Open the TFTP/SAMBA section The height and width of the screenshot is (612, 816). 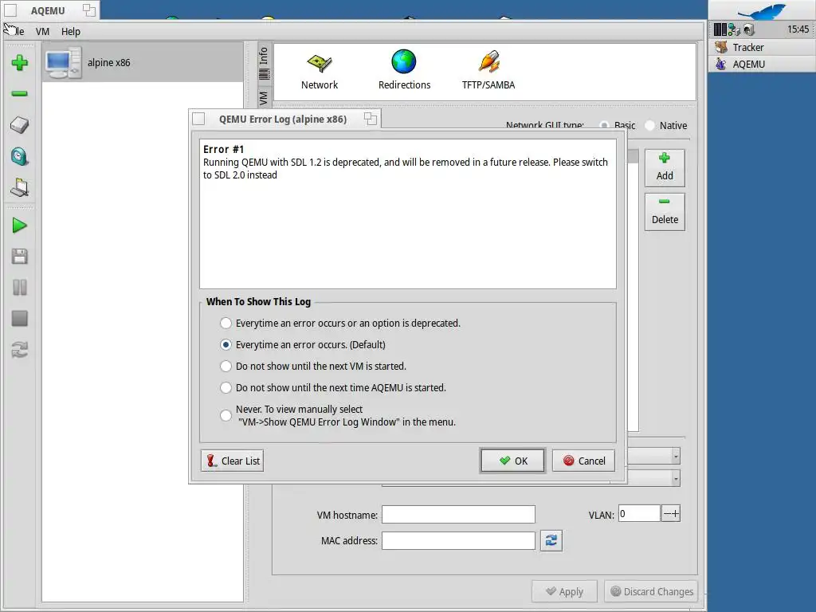tap(488, 71)
